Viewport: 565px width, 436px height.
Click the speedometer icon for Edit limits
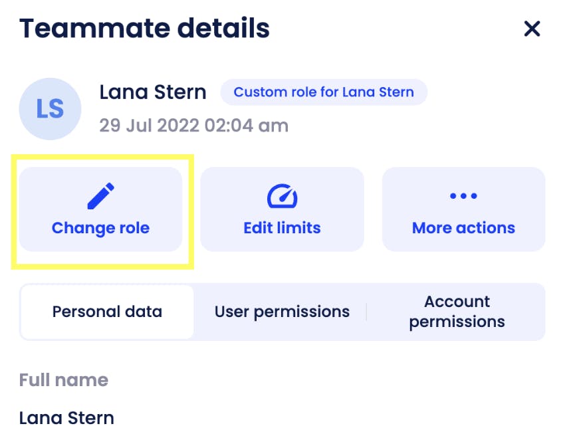pyautogui.click(x=282, y=196)
